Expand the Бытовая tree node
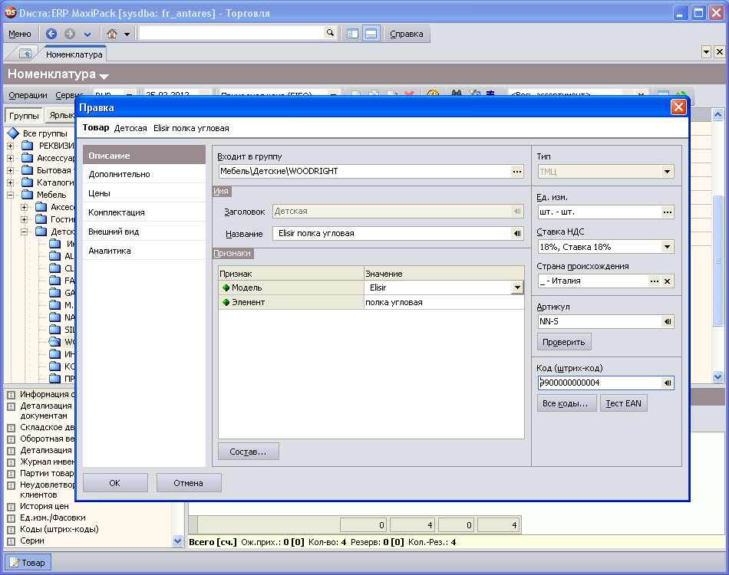 [x=11, y=170]
